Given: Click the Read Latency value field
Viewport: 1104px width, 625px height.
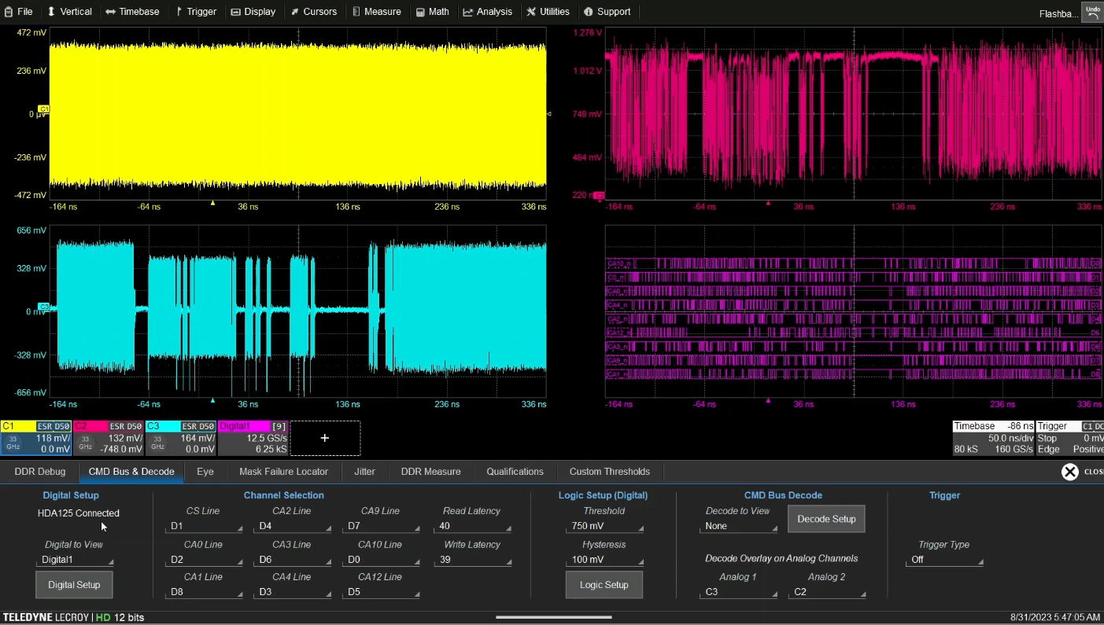Looking at the screenshot, I should click(x=472, y=526).
